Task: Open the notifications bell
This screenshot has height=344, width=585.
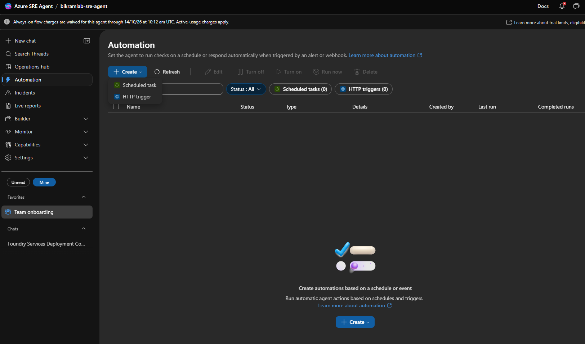Action: [x=562, y=6]
